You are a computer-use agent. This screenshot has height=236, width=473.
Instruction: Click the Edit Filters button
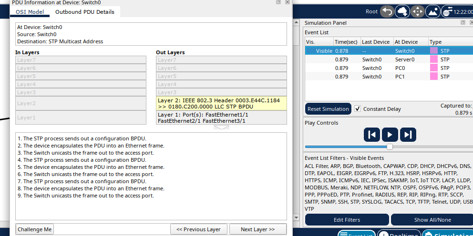click(347, 220)
